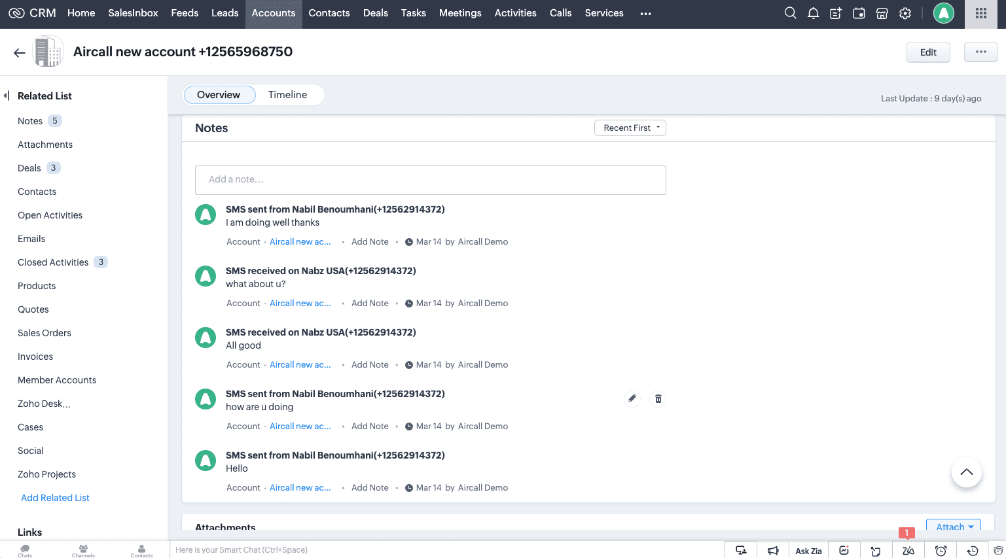Click the pencil icon to edit note
The height and width of the screenshot is (558, 1006).
point(632,398)
